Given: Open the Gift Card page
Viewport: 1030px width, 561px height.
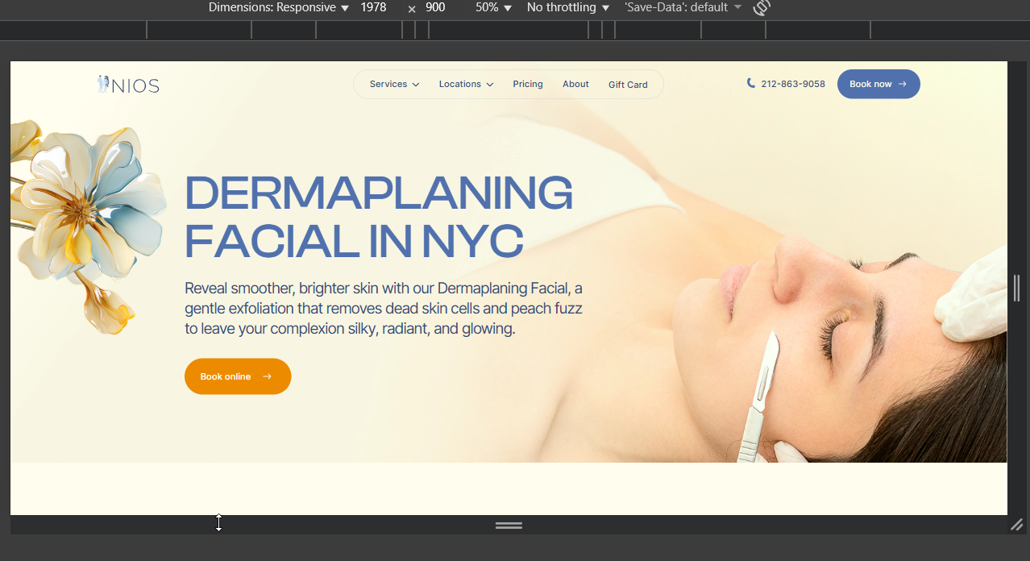Looking at the screenshot, I should click(628, 85).
